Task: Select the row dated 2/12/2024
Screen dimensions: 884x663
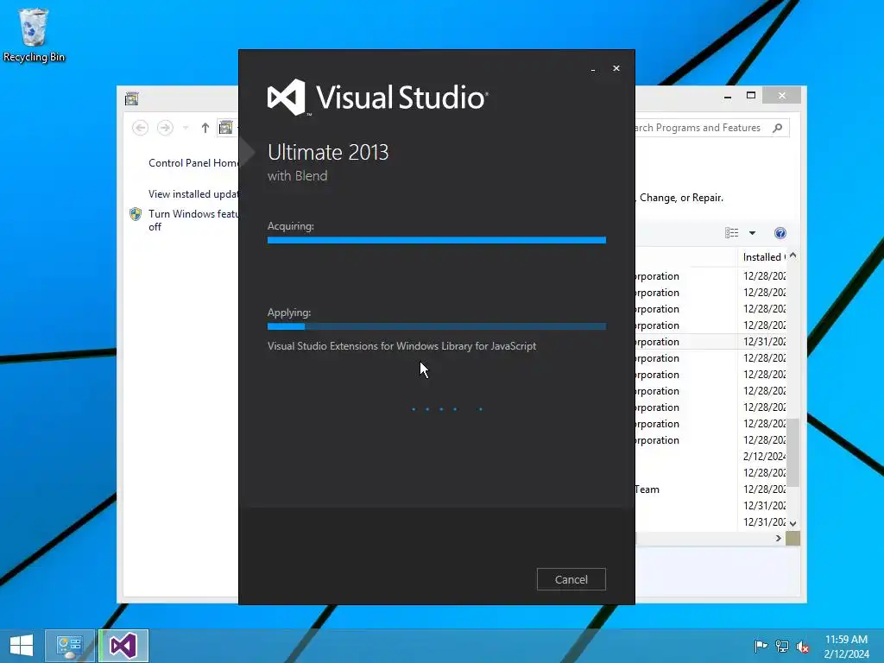Action: tap(710, 456)
